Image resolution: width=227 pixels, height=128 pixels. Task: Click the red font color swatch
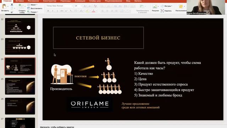(x=94, y=11)
